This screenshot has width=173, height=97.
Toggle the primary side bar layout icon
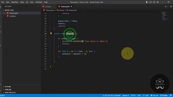[x=147, y=2]
